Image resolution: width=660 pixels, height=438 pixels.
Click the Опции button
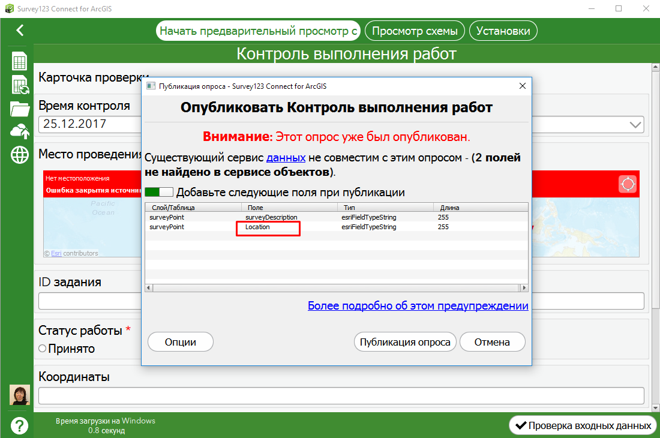click(180, 342)
